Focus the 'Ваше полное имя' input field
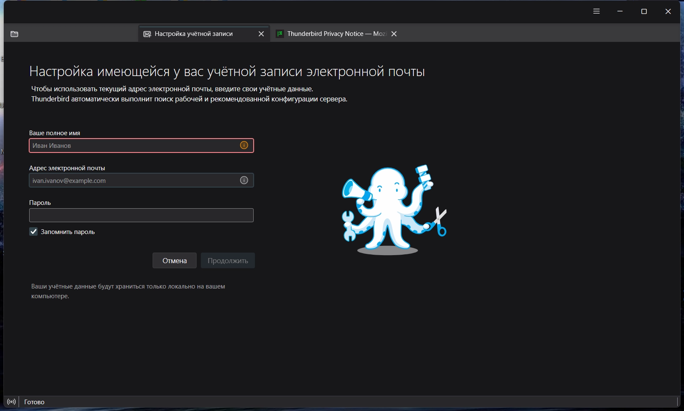Image resolution: width=684 pixels, height=411 pixels. (141, 145)
